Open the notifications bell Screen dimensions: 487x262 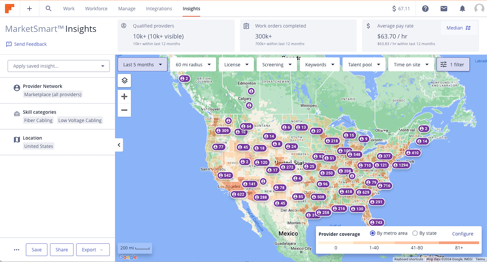pyautogui.click(x=462, y=8)
